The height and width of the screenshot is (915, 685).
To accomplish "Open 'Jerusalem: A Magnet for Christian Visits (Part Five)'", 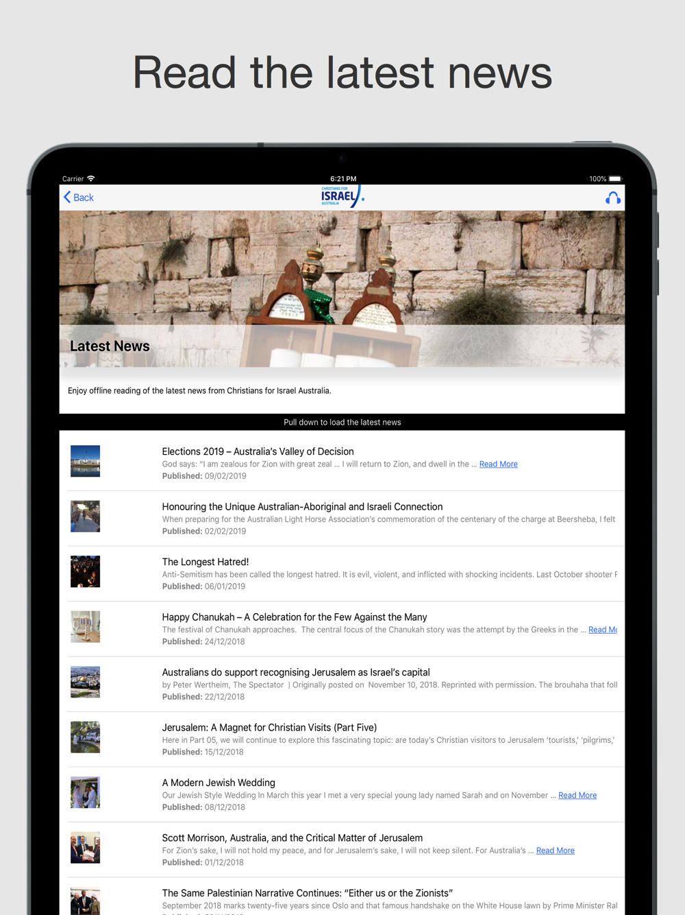I will (x=269, y=728).
